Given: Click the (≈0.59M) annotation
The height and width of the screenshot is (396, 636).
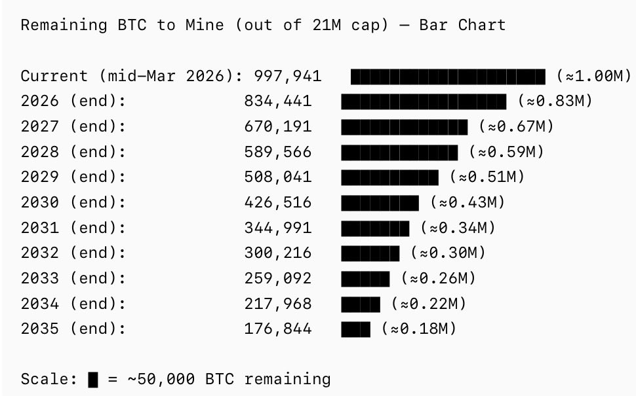Looking at the screenshot, I should click(x=506, y=152).
